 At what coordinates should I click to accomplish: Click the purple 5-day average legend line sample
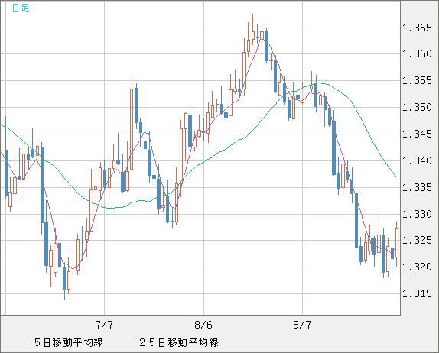[20, 342]
